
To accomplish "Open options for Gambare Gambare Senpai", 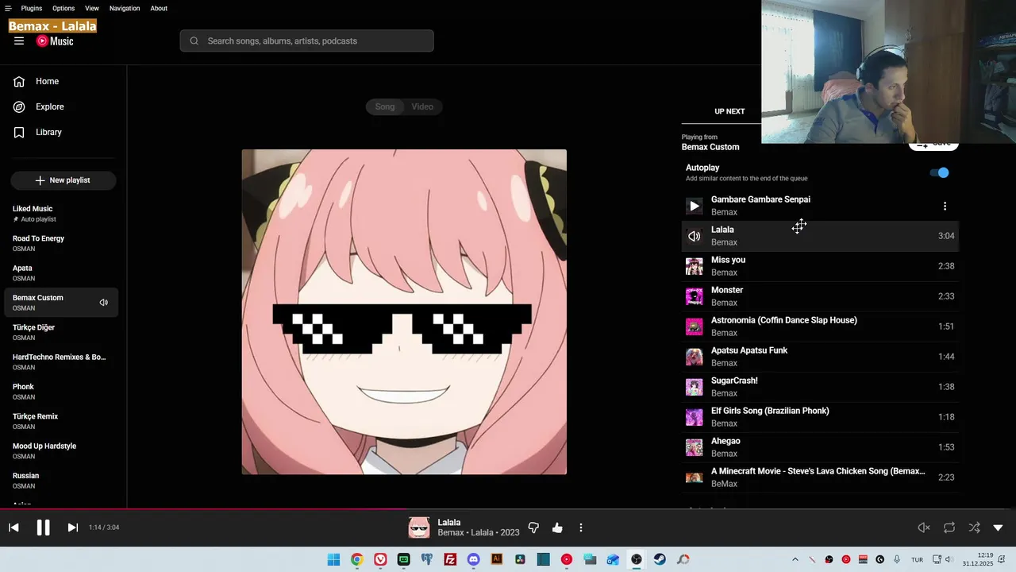I will pyautogui.click(x=945, y=206).
